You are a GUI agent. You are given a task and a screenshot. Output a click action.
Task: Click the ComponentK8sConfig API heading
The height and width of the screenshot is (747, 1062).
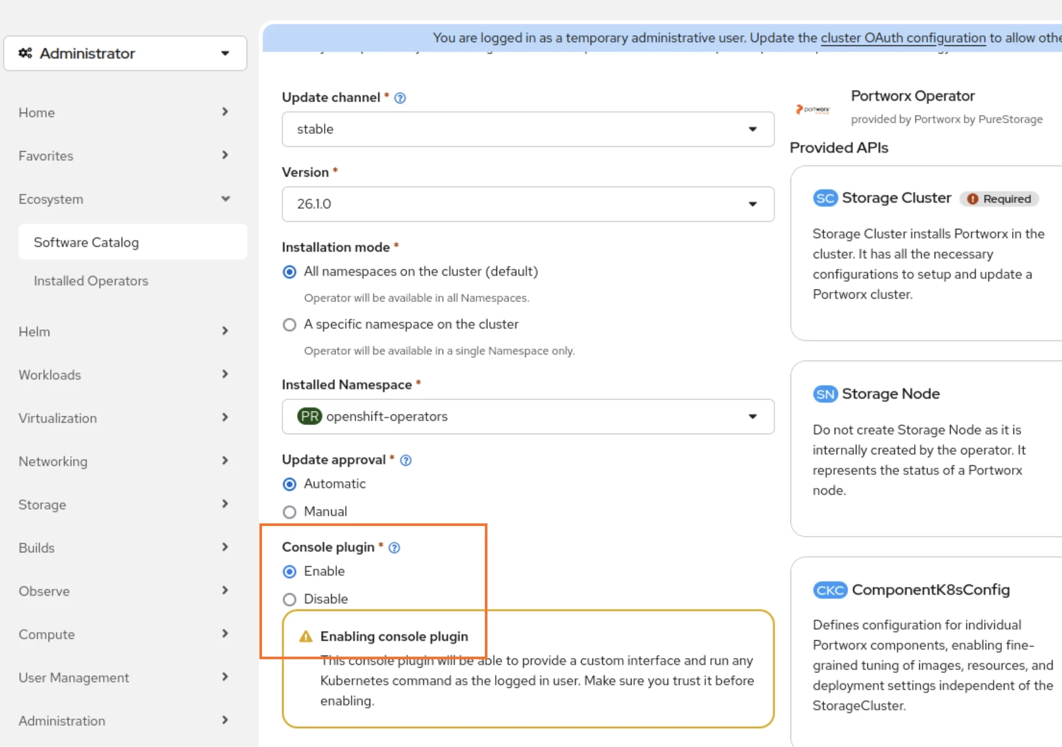(931, 590)
